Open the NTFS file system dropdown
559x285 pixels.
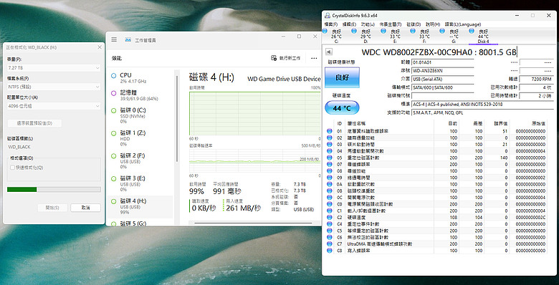(x=54, y=87)
